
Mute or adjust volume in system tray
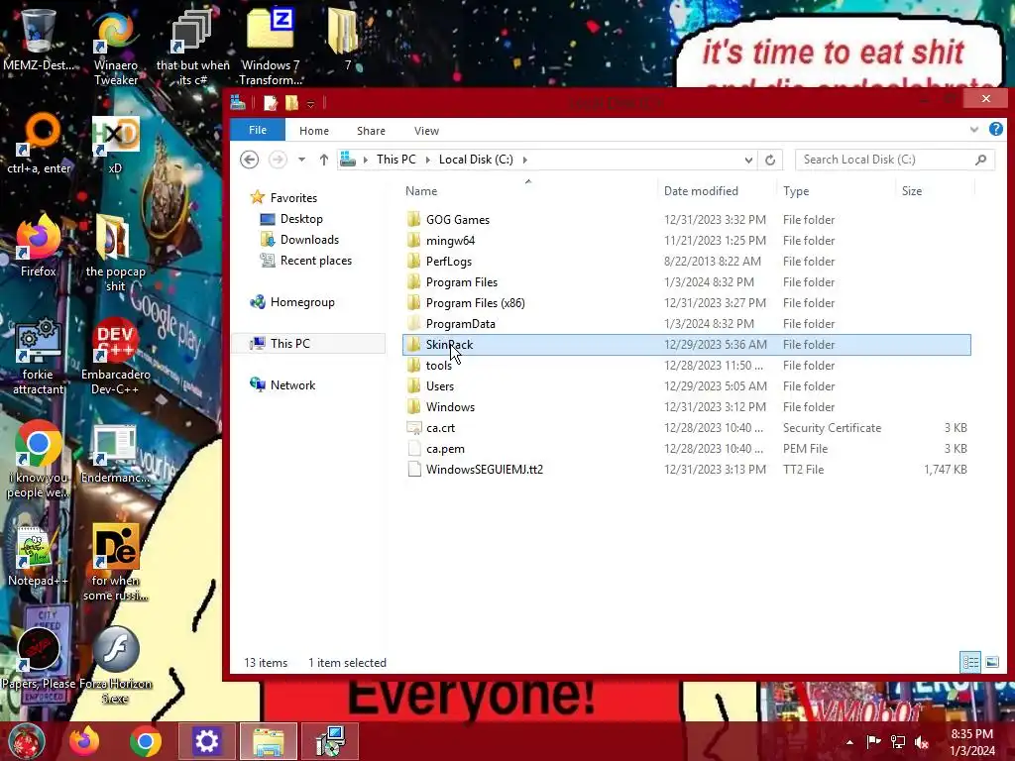(922, 741)
